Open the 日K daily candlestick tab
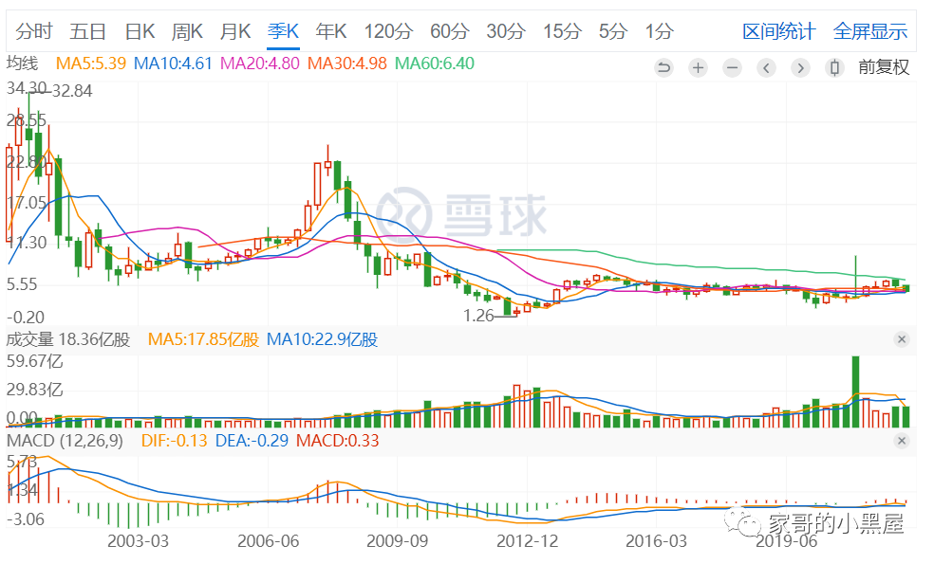This screenshot has width=934, height=564. click(140, 31)
